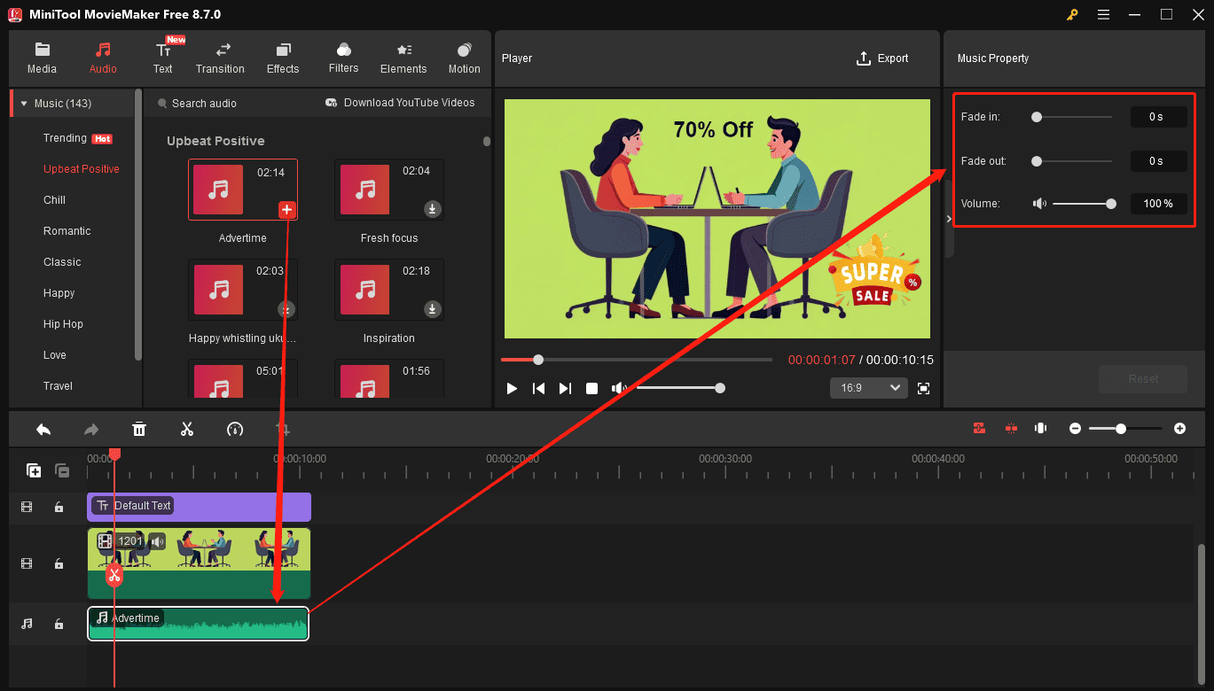
Task: Enter full screen preview
Action: coord(923,388)
